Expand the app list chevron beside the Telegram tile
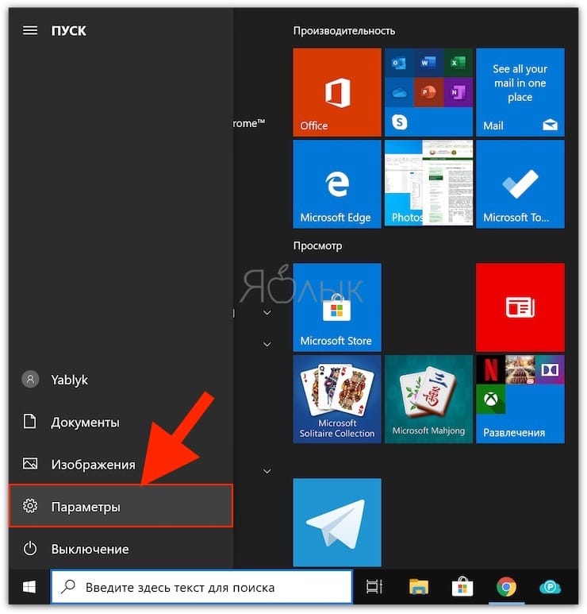587x614 pixels. point(267,471)
